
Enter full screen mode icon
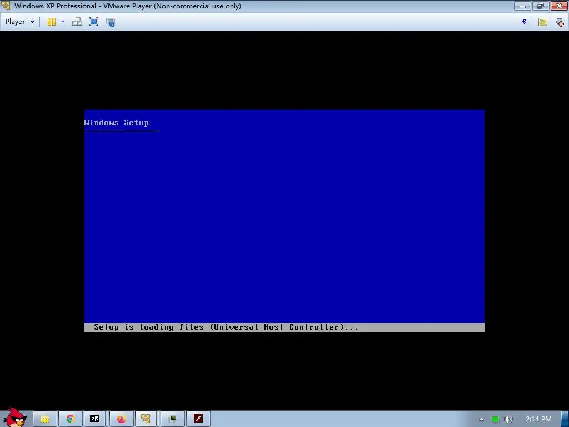point(93,22)
